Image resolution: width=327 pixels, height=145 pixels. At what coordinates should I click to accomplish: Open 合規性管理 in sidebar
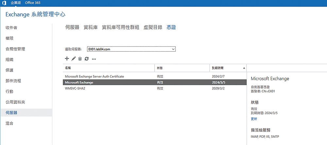coord(15,49)
